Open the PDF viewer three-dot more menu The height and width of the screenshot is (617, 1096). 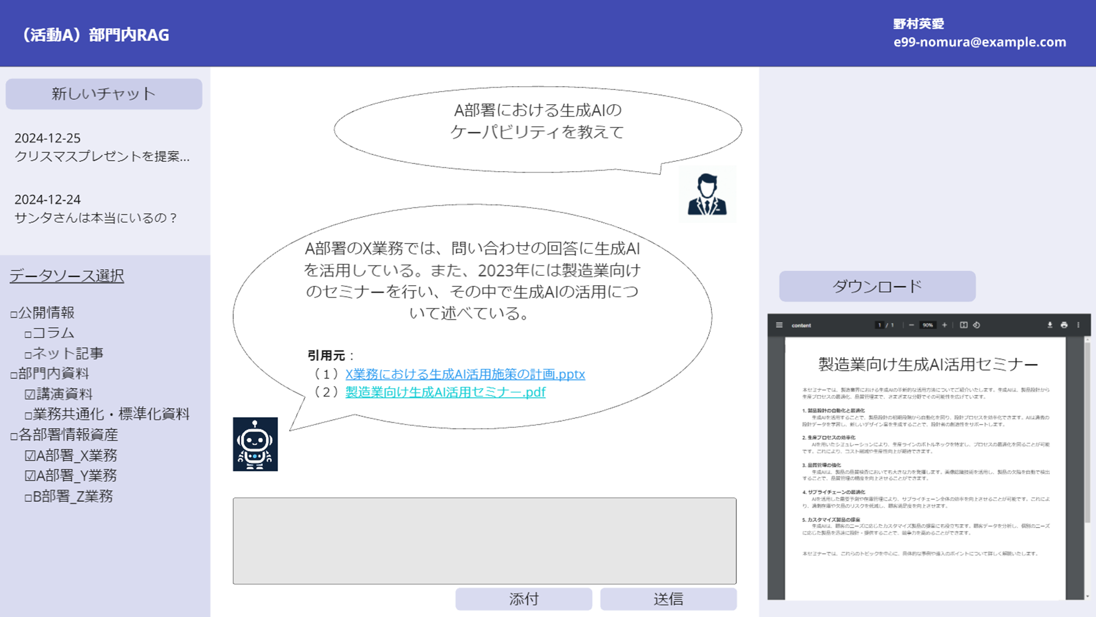click(x=1078, y=325)
